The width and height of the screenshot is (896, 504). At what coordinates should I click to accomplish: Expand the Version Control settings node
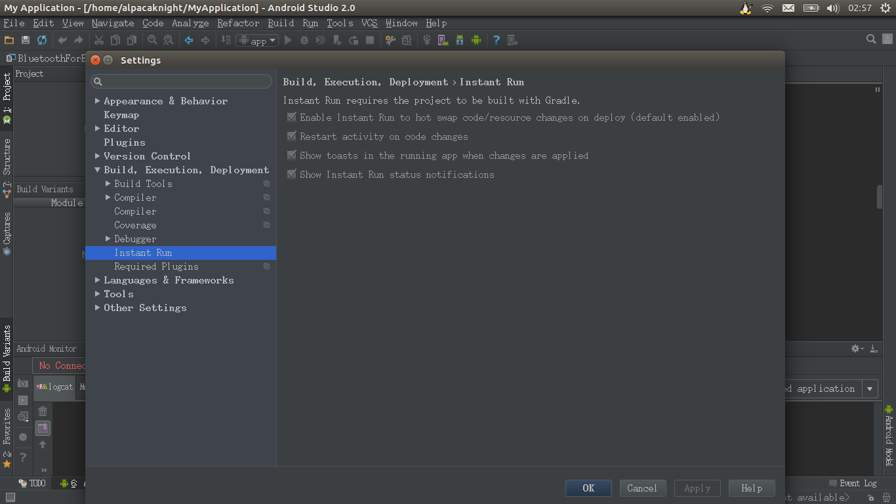click(97, 156)
